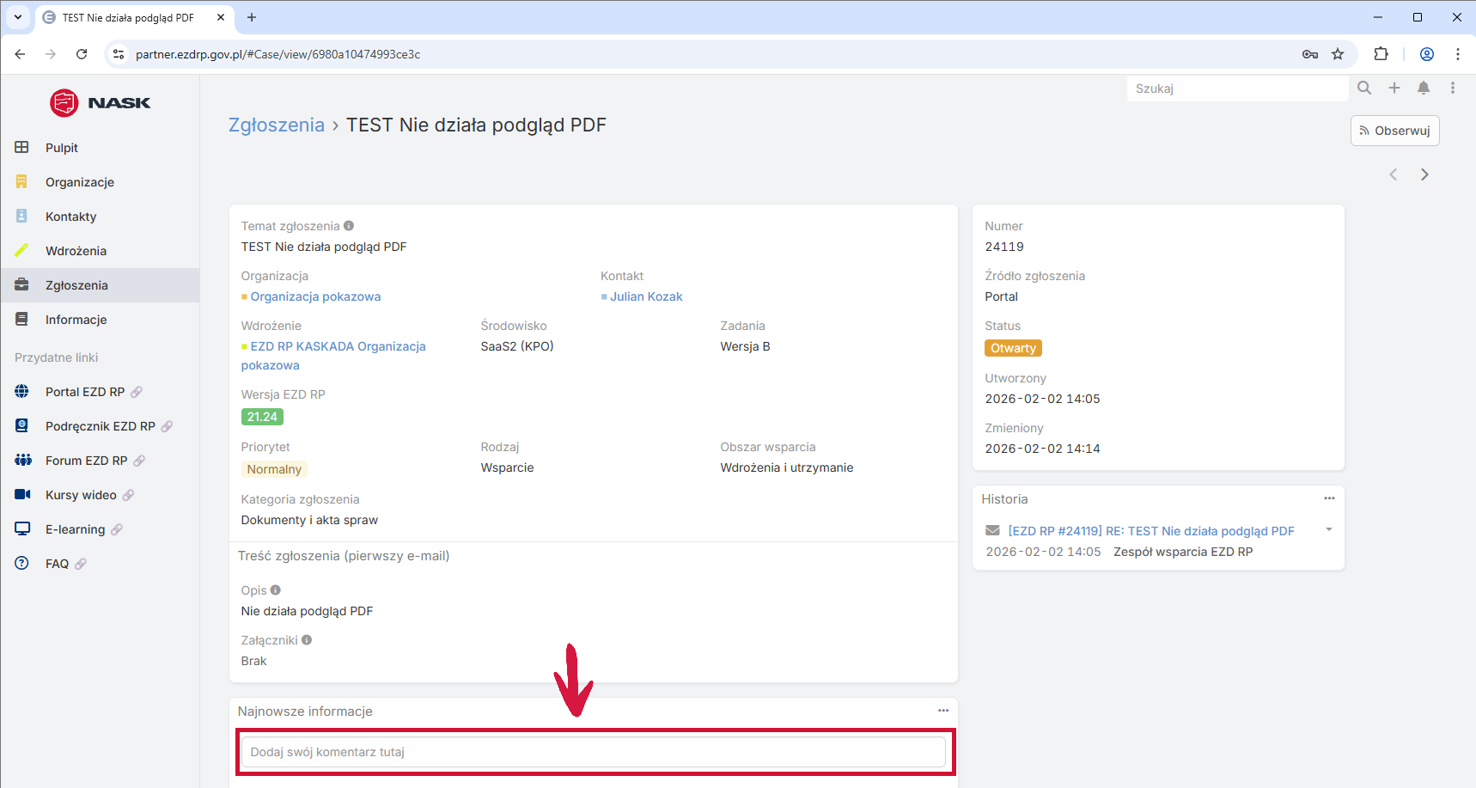Click info icon next to Załączniki
The width and height of the screenshot is (1476, 788).
coord(307,640)
